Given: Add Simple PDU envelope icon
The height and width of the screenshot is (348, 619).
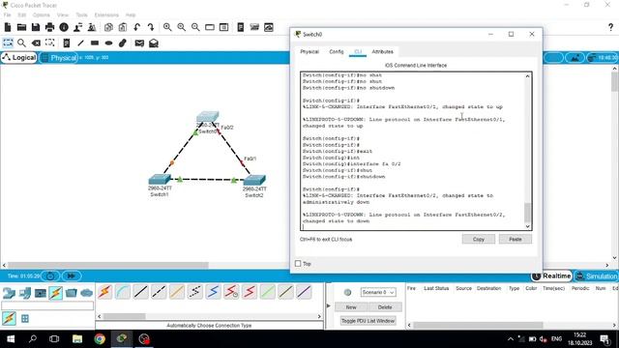Looking at the screenshot, I should (139, 43).
